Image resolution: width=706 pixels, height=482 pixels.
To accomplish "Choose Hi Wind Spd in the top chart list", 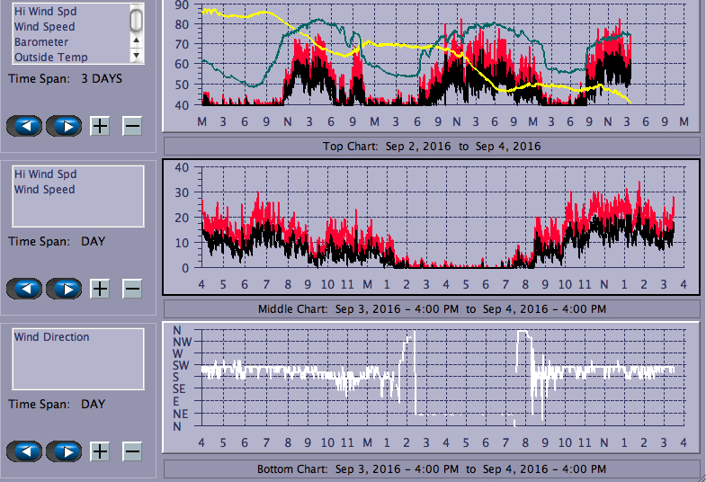I will 45,12.
